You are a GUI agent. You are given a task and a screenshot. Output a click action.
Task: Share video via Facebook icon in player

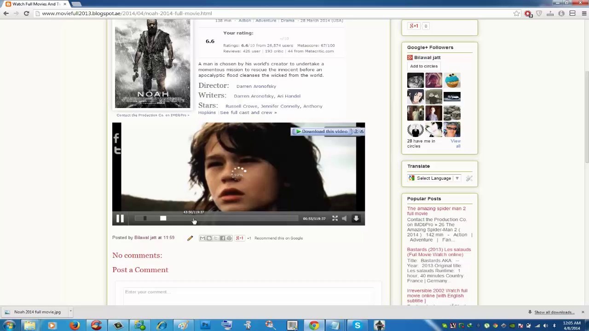(x=117, y=138)
